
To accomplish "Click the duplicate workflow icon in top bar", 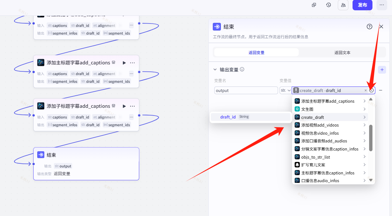I will tap(314, 5).
